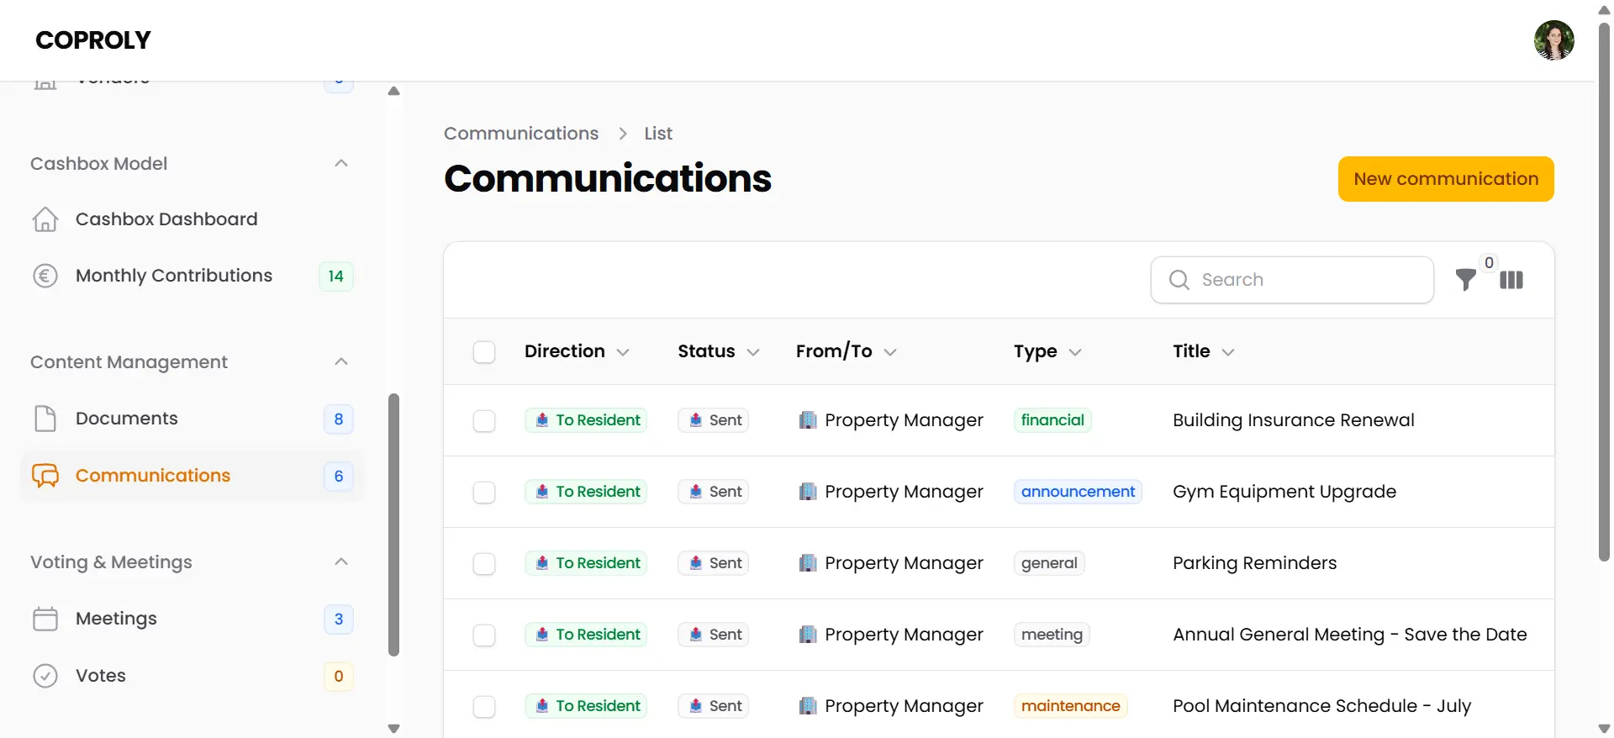The width and height of the screenshot is (1614, 738).
Task: Select all rows with header checkbox
Action: (x=484, y=352)
